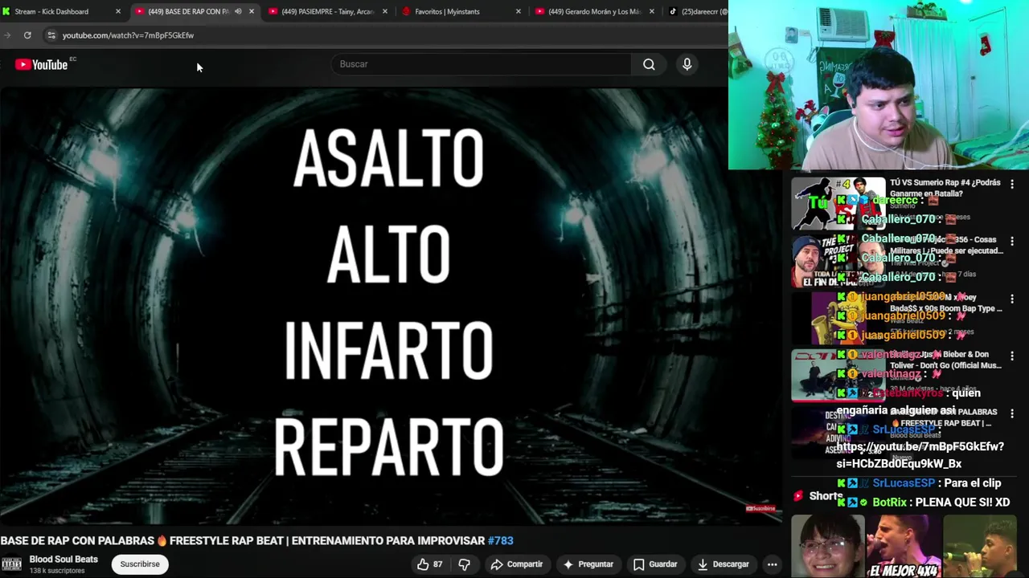Close the Favoritos | Myinstants tab
This screenshot has height=578, width=1029.
tap(519, 11)
